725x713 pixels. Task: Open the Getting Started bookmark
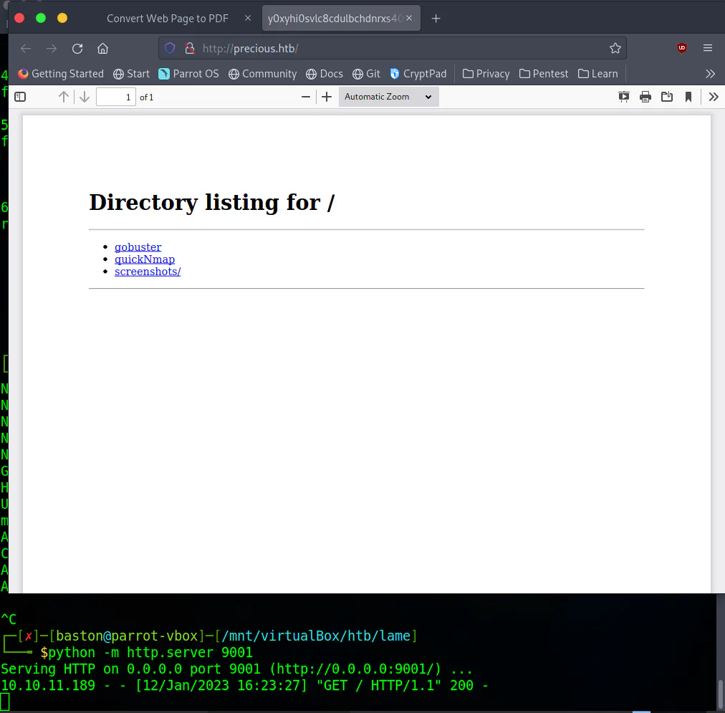pyautogui.click(x=61, y=74)
